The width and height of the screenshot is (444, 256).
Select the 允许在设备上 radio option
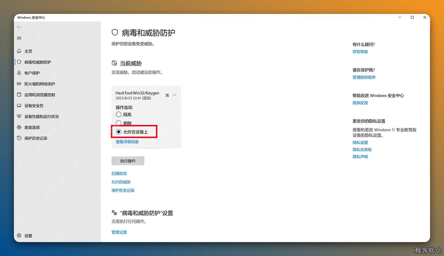pos(119,132)
